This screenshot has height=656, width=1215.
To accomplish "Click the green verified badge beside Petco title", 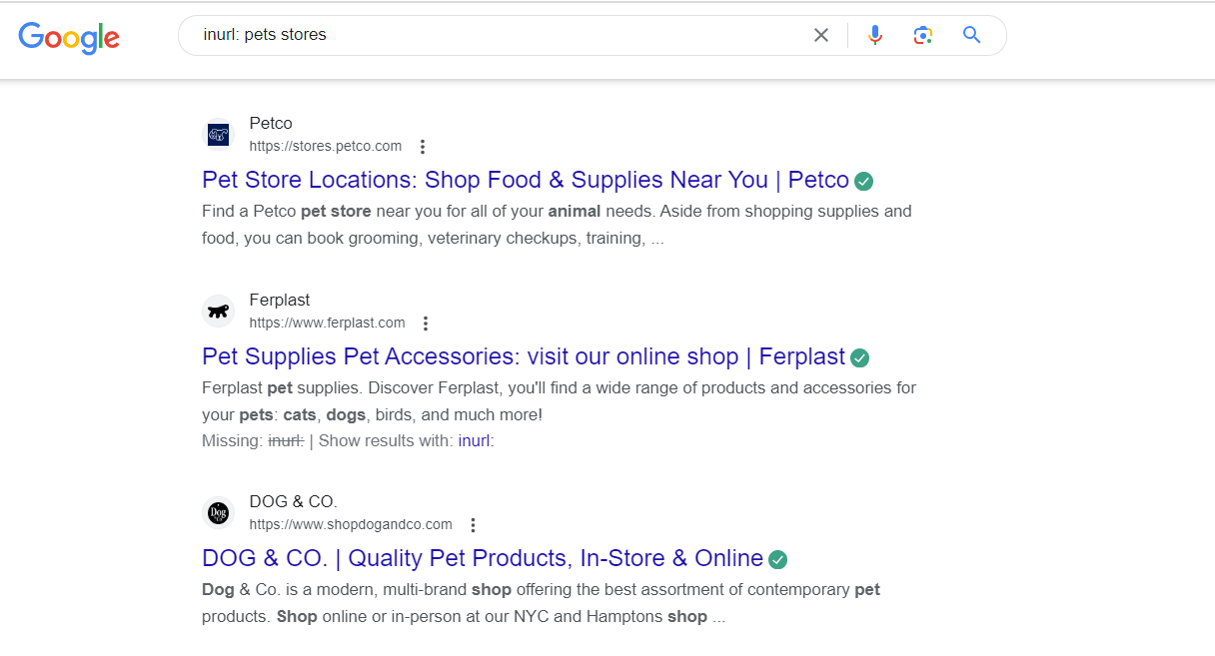I will pyautogui.click(x=864, y=182).
